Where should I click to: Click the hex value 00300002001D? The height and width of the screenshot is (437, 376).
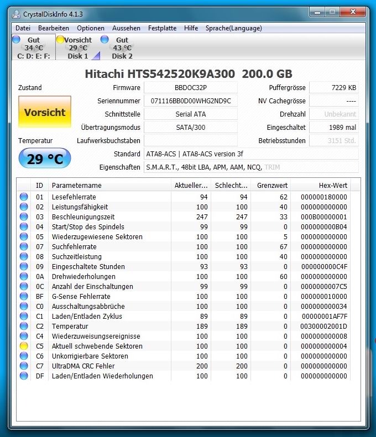[x=324, y=326]
